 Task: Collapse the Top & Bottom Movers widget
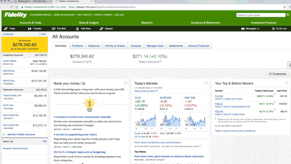click(287, 83)
